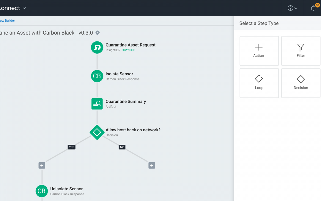Choose the Loop step type
The image size is (321, 201).
point(259,83)
